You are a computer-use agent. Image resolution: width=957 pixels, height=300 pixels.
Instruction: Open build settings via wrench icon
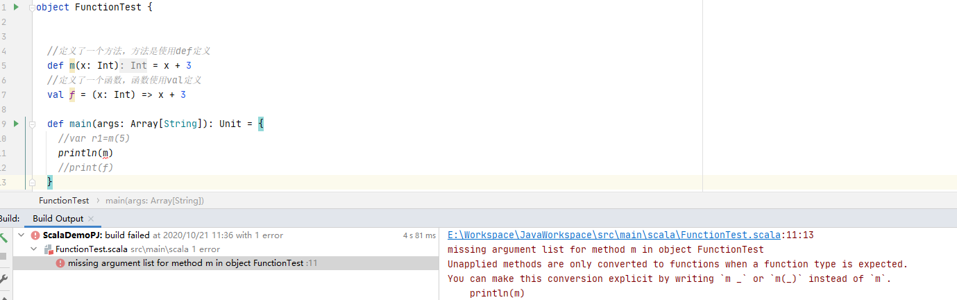[3, 279]
